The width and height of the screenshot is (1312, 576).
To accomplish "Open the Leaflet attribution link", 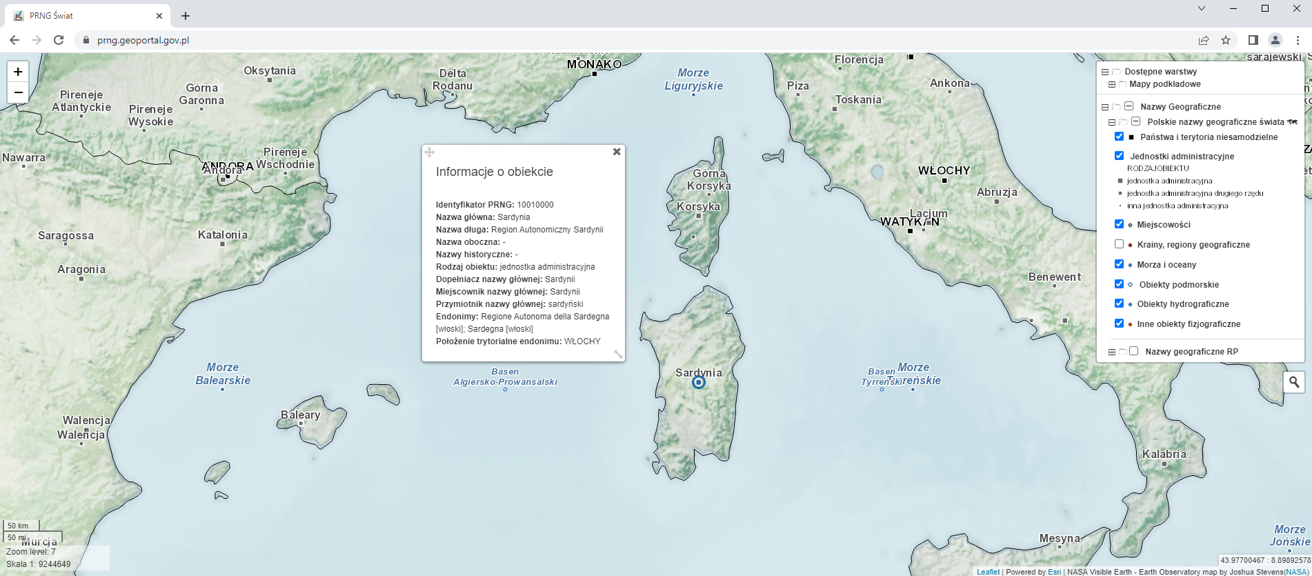I will 988,572.
